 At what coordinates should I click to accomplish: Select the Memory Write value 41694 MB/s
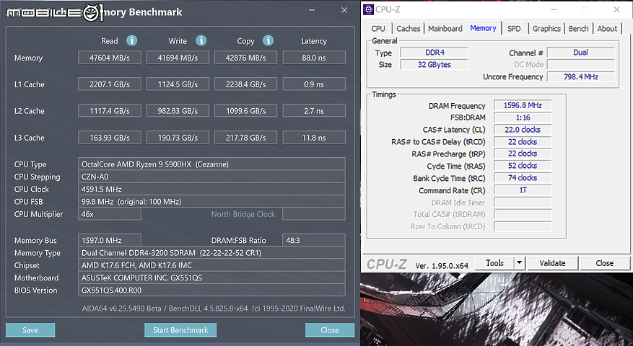tap(178, 58)
